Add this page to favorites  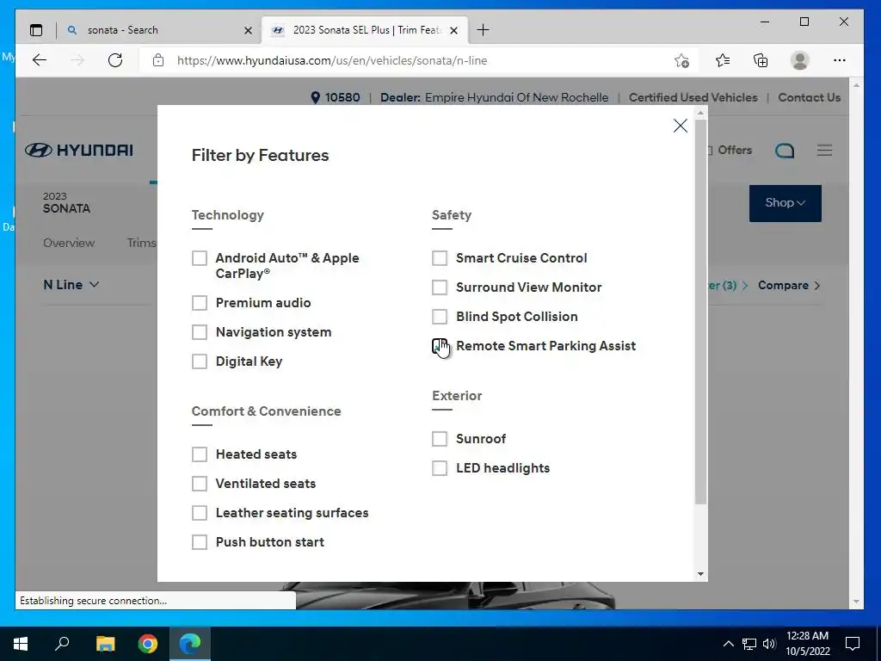681,60
